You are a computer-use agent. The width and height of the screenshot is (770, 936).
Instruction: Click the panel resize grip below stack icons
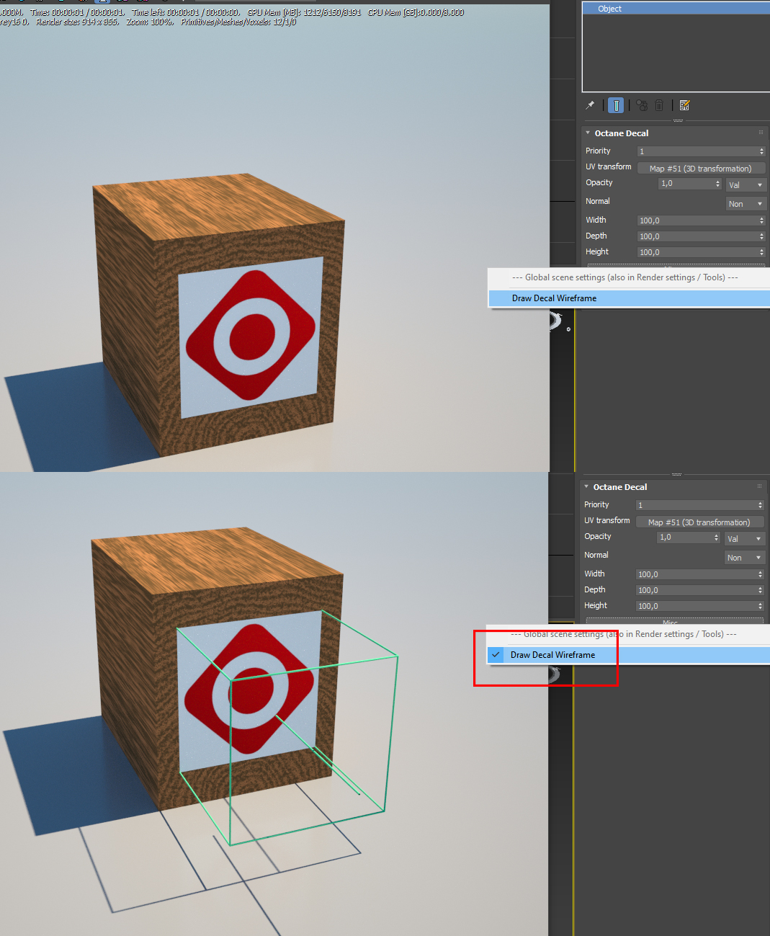tap(677, 120)
